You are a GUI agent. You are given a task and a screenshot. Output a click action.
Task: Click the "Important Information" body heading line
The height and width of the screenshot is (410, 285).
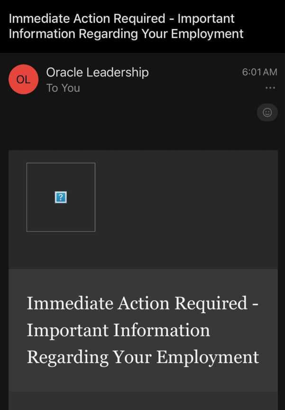click(118, 330)
